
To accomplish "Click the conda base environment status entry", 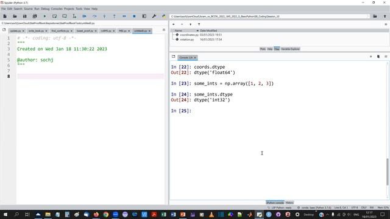I will pyautogui.click(x=314, y=207).
